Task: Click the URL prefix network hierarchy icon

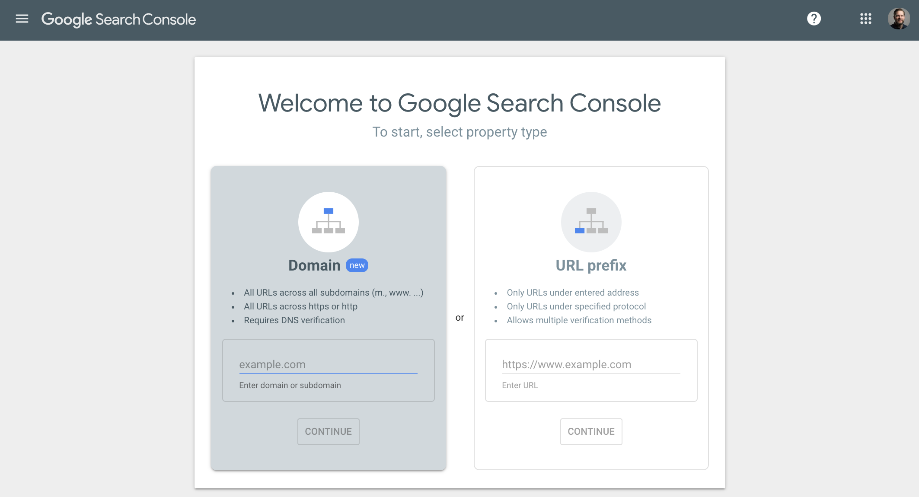Action: (590, 222)
